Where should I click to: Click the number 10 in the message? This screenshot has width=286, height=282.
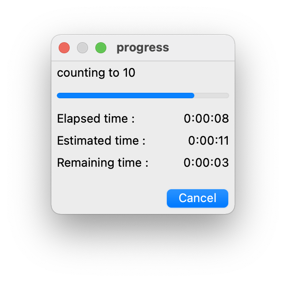point(129,73)
